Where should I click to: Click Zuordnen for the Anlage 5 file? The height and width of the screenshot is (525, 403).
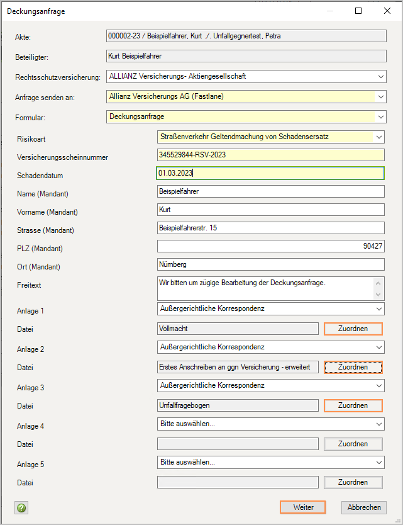pos(353,482)
